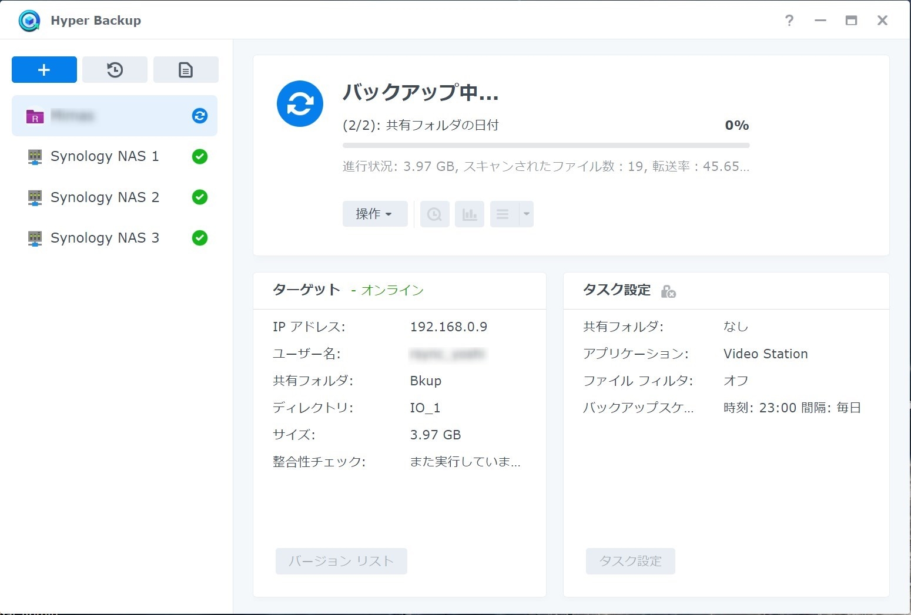Click the green check status for Synology NAS 1

click(x=200, y=157)
